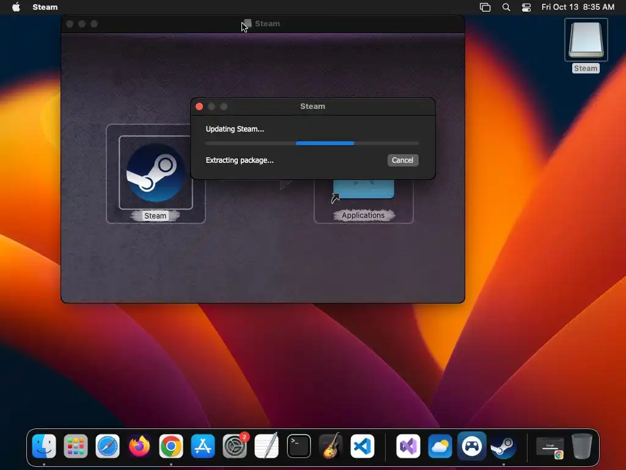Select the 'Extracting package...' status text

240,160
